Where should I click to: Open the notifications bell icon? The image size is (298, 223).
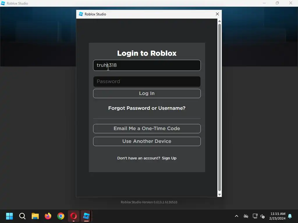(x=290, y=216)
